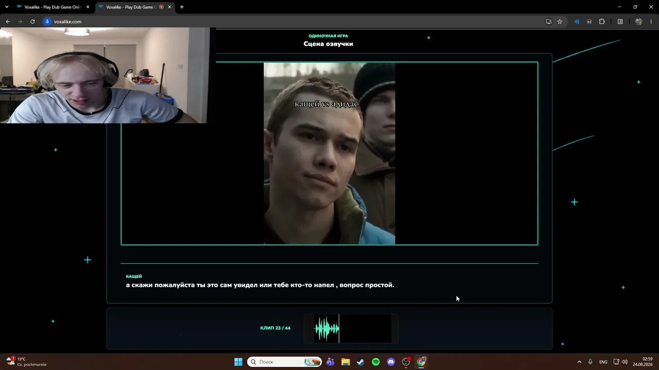Switch the ENG input language
This screenshot has width=659, height=370.
tap(603, 362)
